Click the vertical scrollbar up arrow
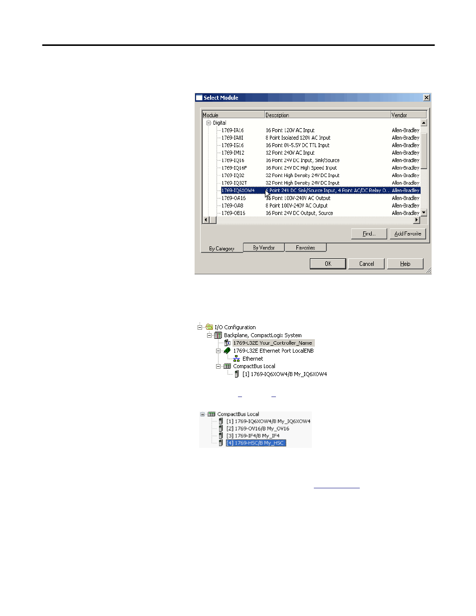Screen dimensions: 476x616 coord(424,123)
